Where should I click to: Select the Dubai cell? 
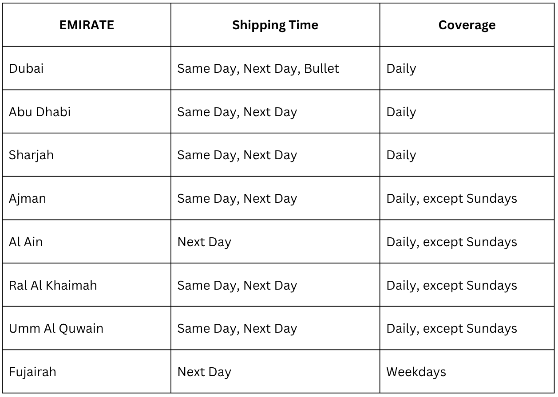point(26,69)
